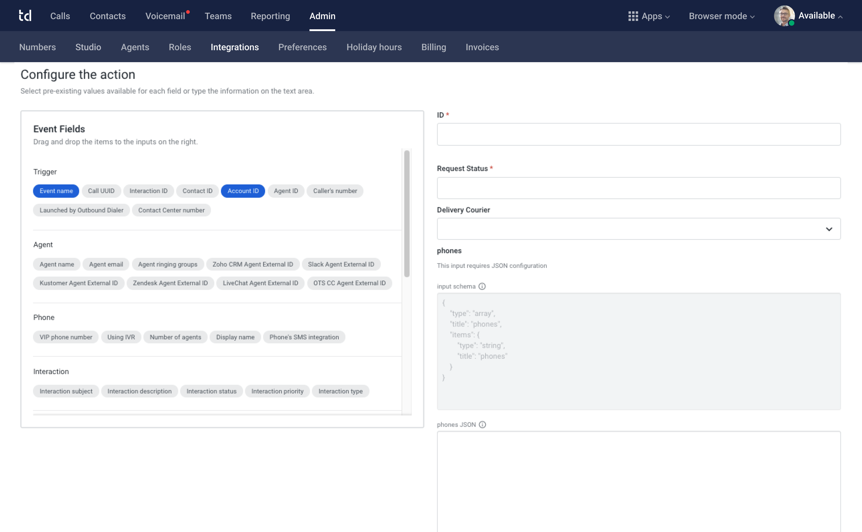Click the Event Fields heading

pos(59,129)
